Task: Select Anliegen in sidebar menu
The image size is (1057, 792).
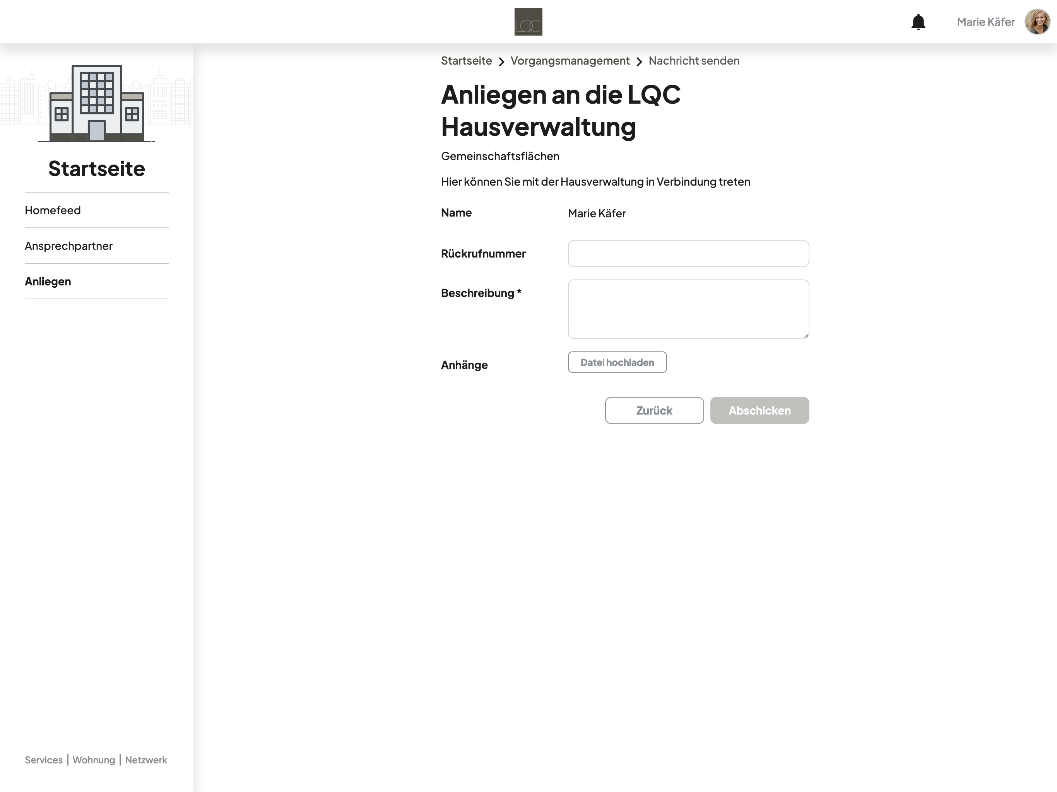Action: coord(96,282)
